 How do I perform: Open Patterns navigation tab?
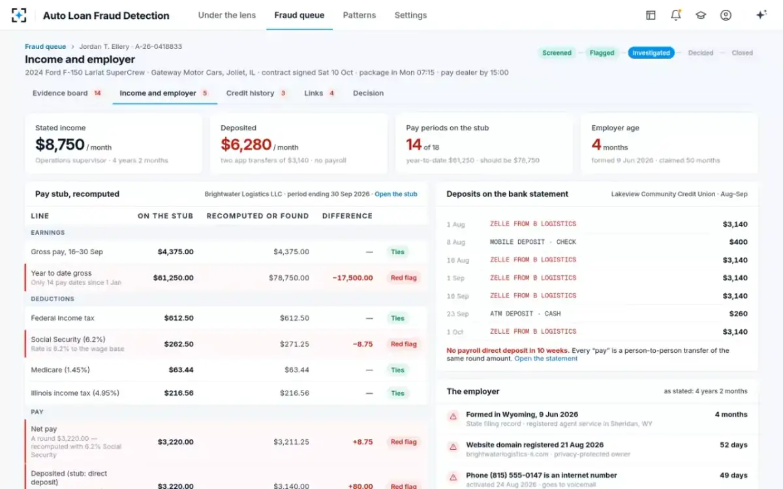pos(360,15)
